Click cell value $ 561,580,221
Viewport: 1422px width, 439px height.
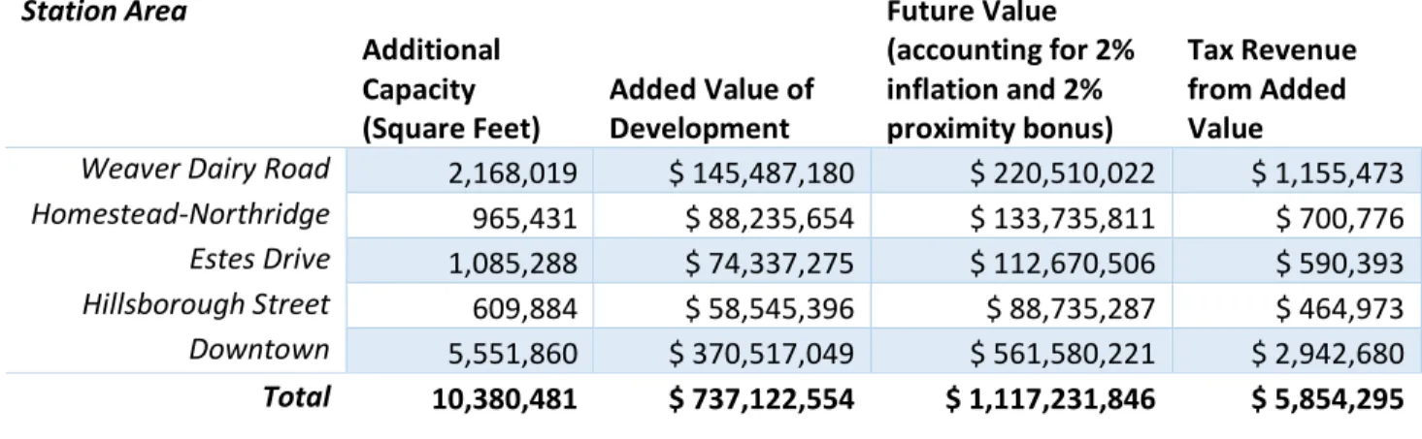click(1063, 354)
